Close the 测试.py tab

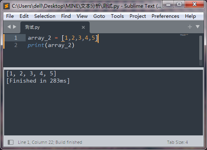pos(83,28)
